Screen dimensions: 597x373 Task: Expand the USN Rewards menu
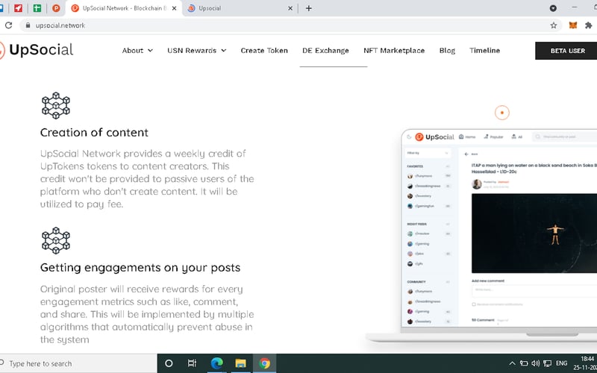coord(197,51)
